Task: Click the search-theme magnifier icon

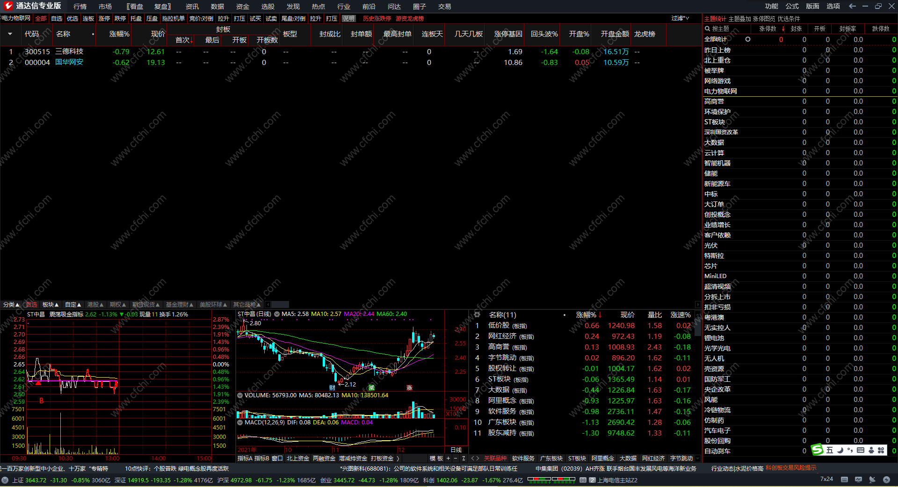Action: click(x=707, y=29)
